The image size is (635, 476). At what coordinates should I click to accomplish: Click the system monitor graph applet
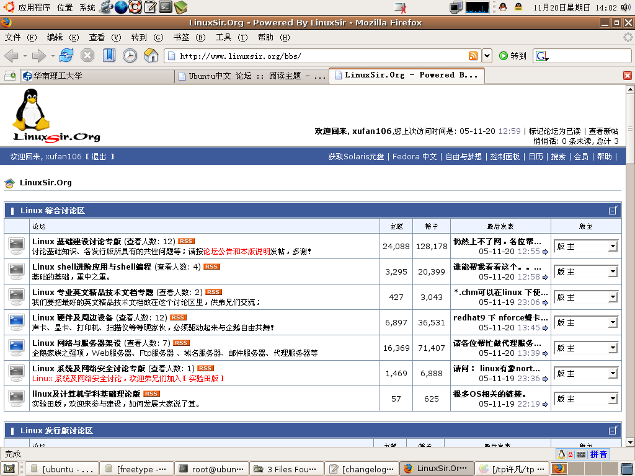tap(477, 7)
